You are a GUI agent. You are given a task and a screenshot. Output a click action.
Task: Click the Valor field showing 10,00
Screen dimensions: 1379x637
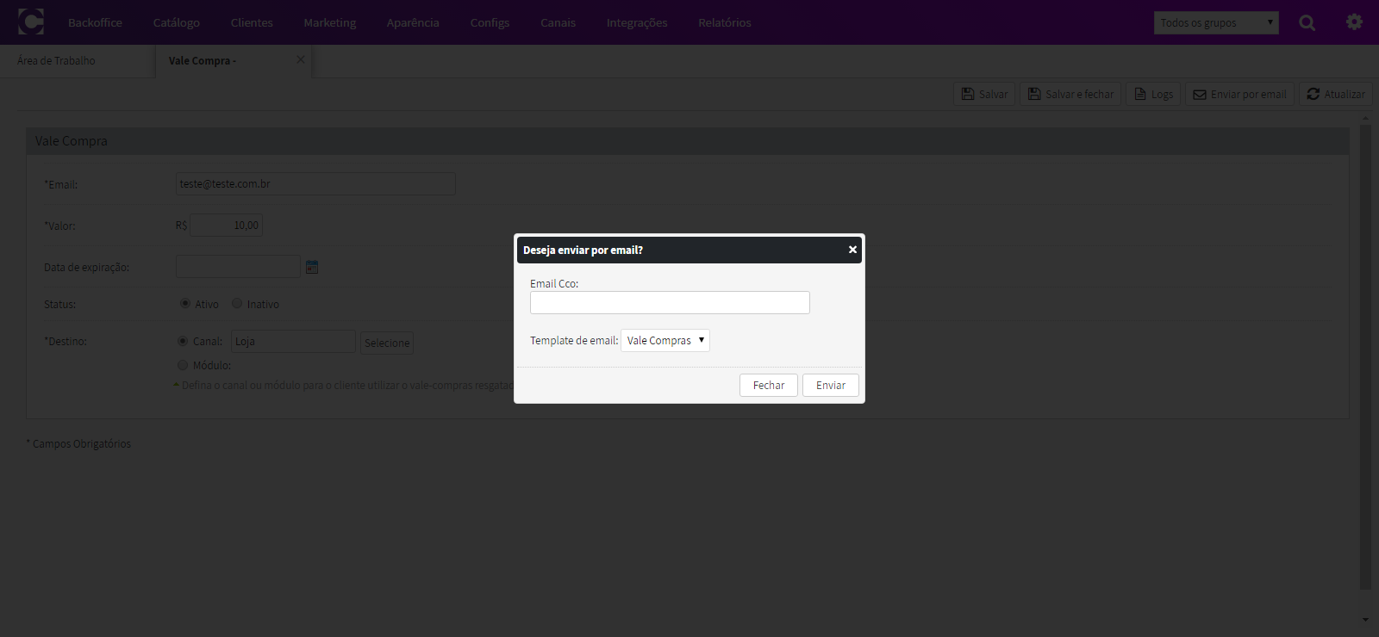pyautogui.click(x=226, y=226)
